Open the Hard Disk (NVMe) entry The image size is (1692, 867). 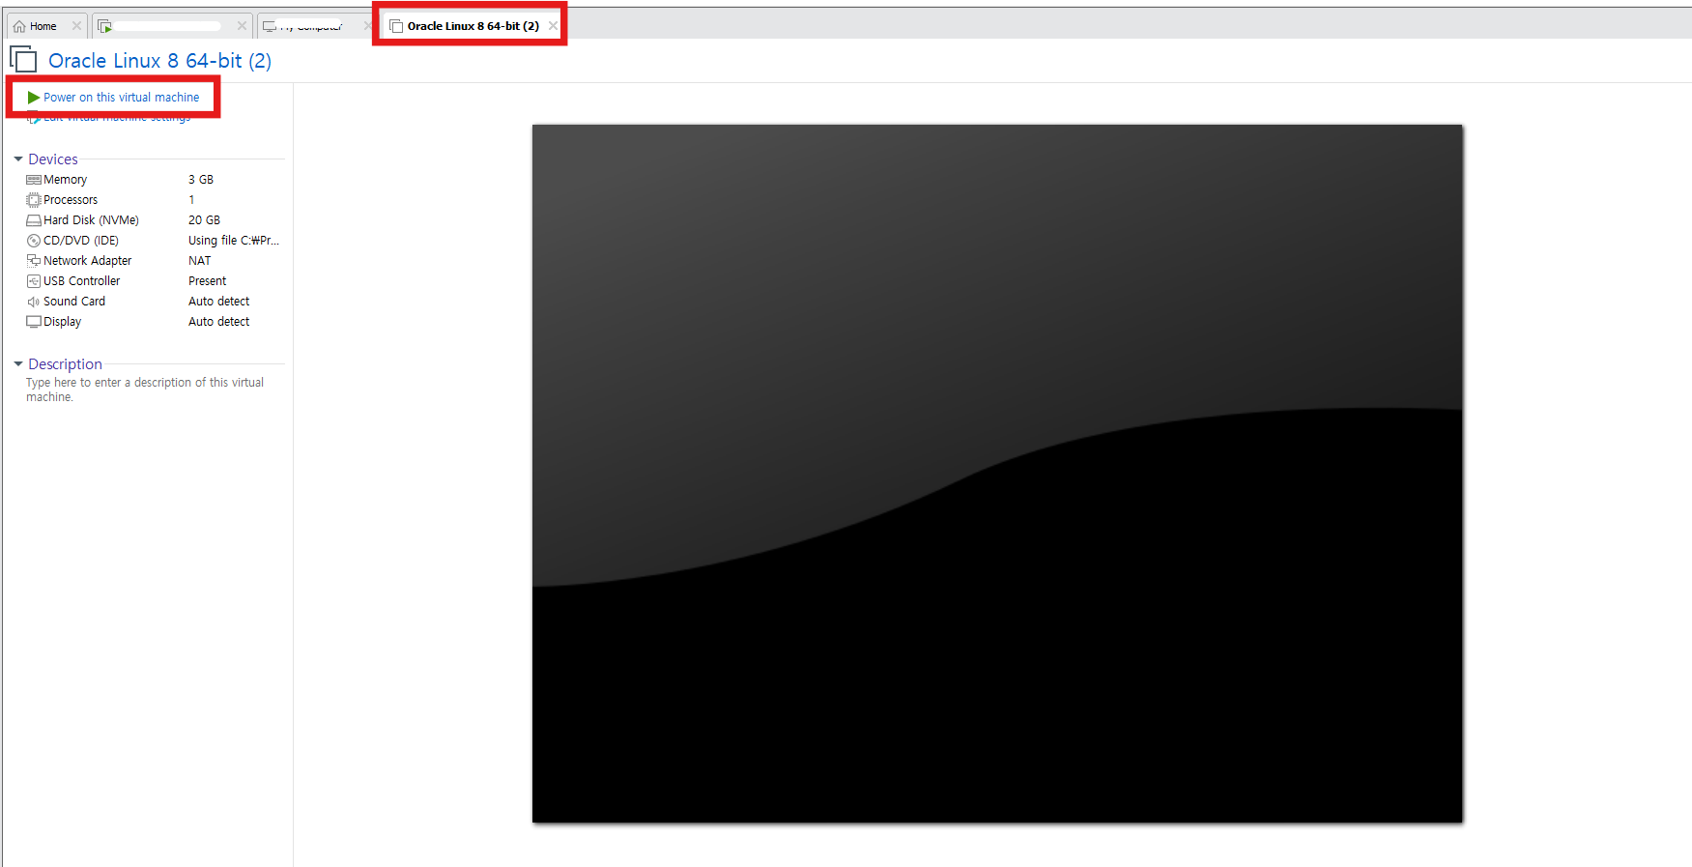pos(91,220)
